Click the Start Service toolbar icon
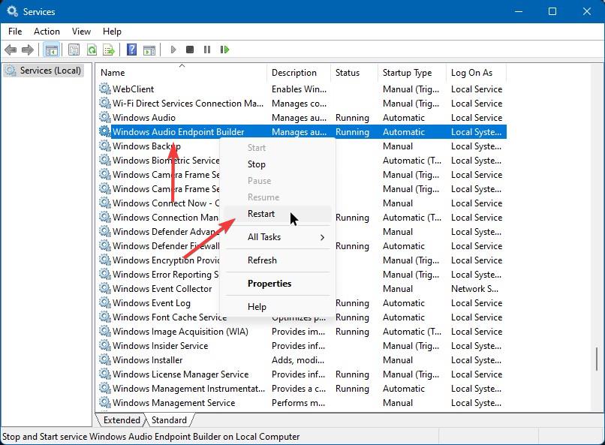 click(173, 50)
